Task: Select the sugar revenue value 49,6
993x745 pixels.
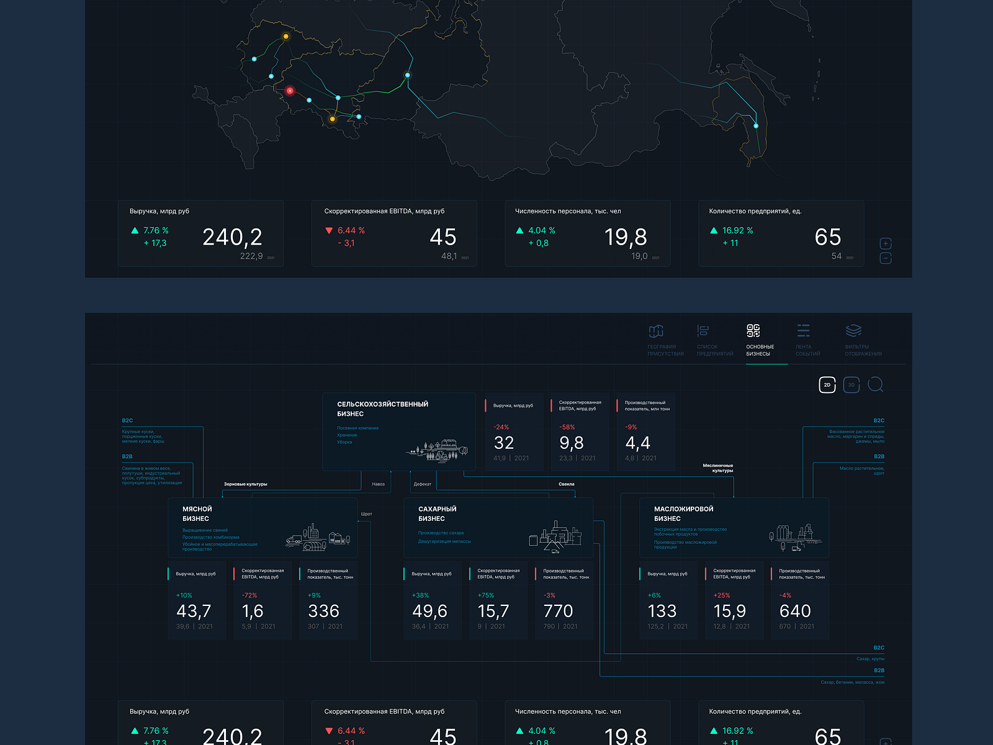Action: tap(429, 612)
